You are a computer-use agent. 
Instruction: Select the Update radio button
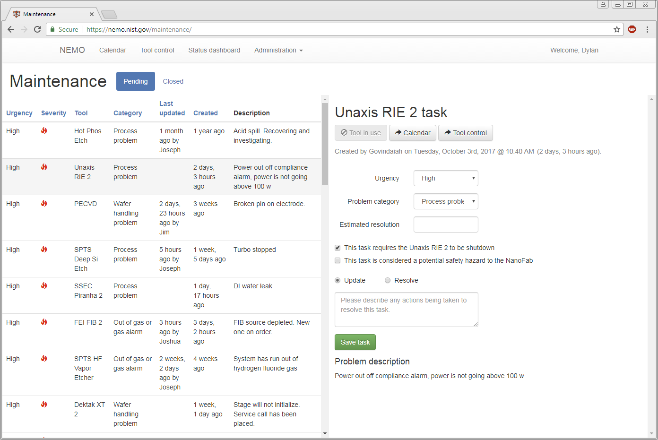[x=338, y=280]
